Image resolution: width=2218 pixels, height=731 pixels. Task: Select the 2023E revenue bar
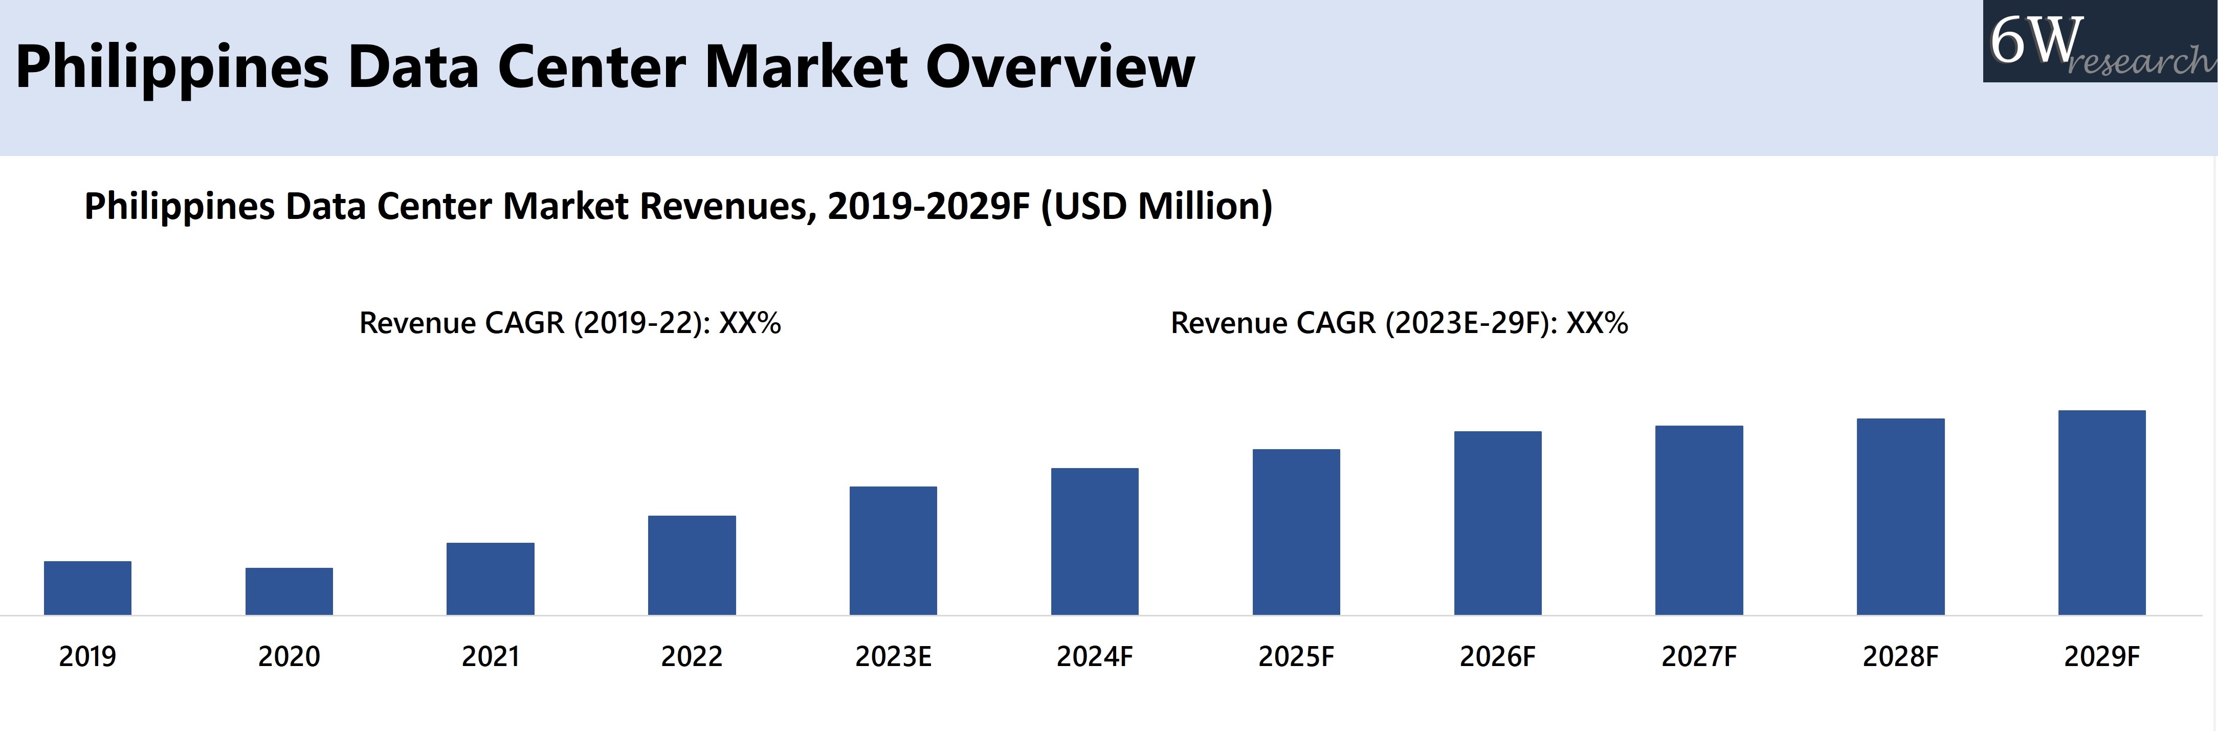[x=894, y=551]
